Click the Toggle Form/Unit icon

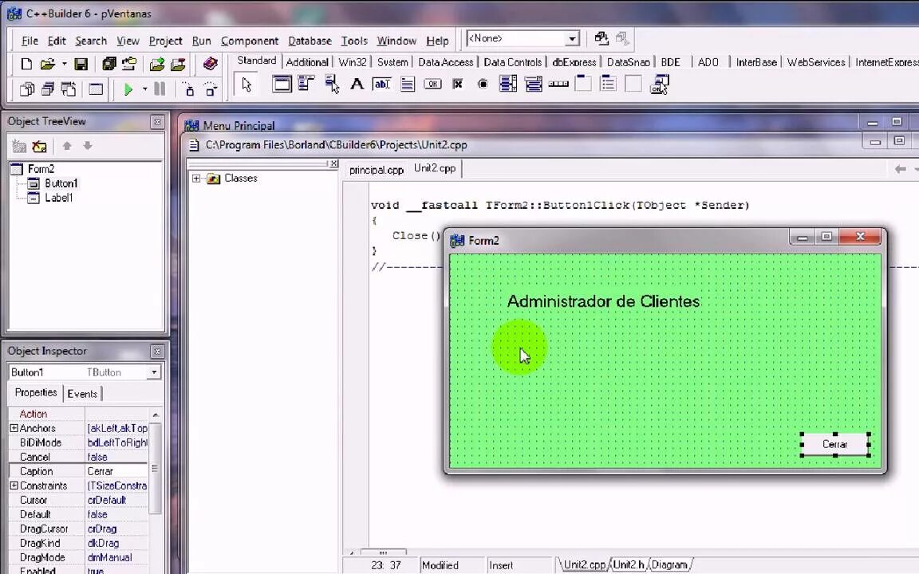point(69,89)
